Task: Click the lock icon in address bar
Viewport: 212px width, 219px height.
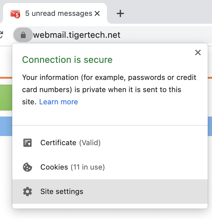Action: click(x=23, y=35)
